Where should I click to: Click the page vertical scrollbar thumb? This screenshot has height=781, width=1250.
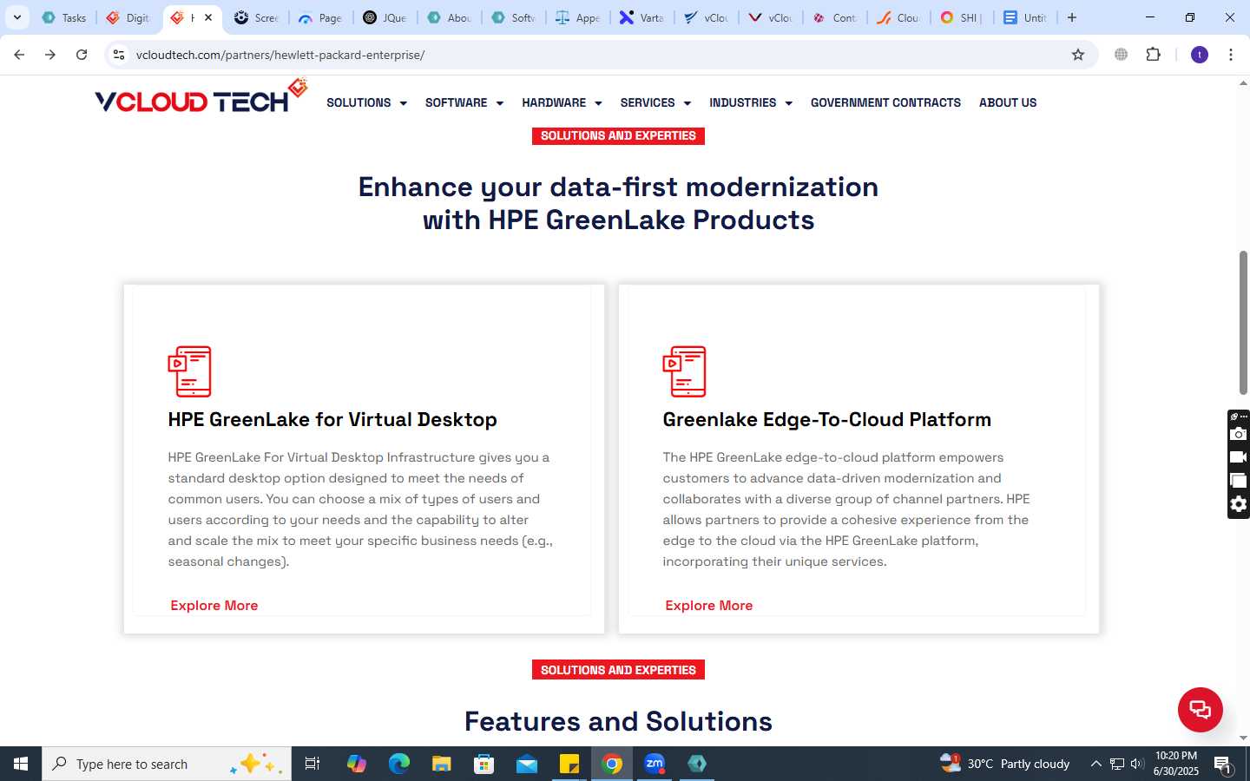[1243, 323]
